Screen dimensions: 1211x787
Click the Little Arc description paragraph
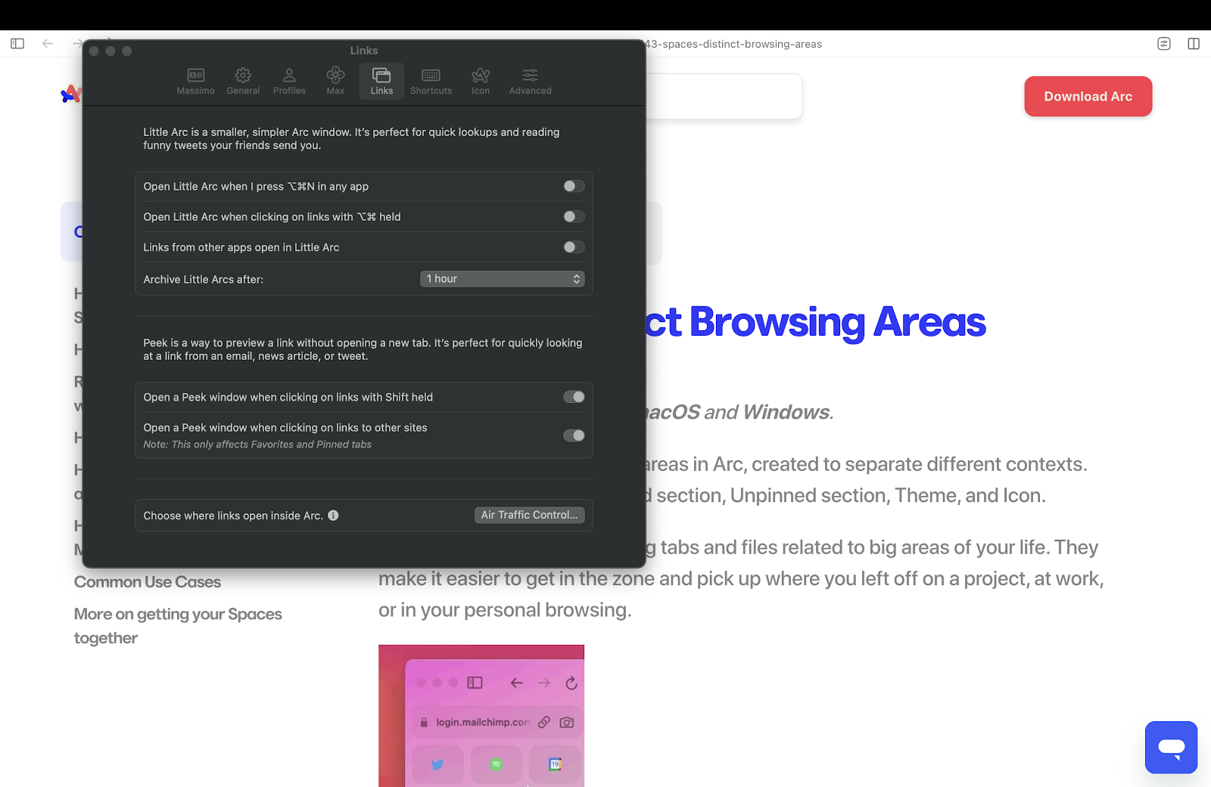(x=351, y=138)
